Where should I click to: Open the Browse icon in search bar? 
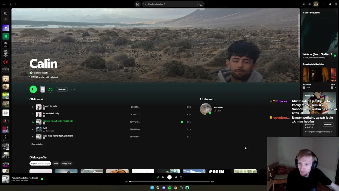click(201, 4)
